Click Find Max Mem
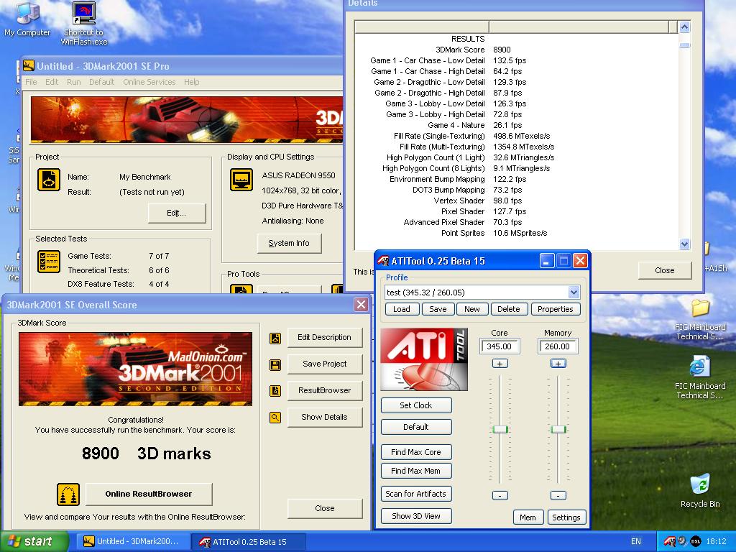736x552 pixels. [x=416, y=471]
